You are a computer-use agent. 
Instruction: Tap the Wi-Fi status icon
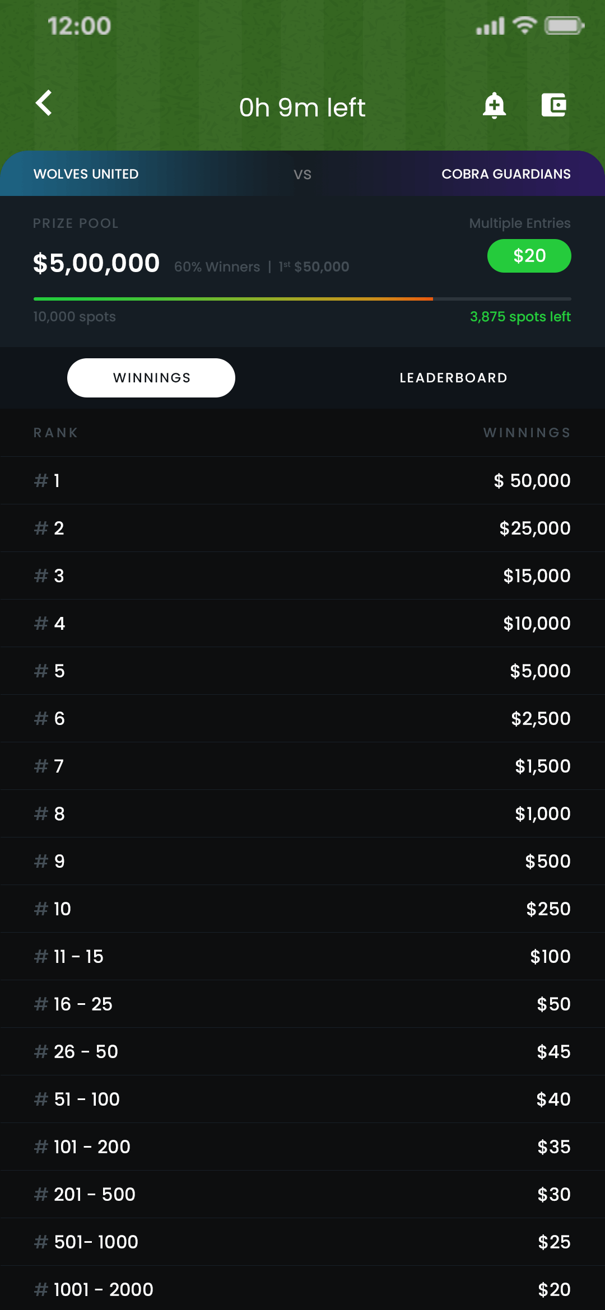[x=525, y=26]
